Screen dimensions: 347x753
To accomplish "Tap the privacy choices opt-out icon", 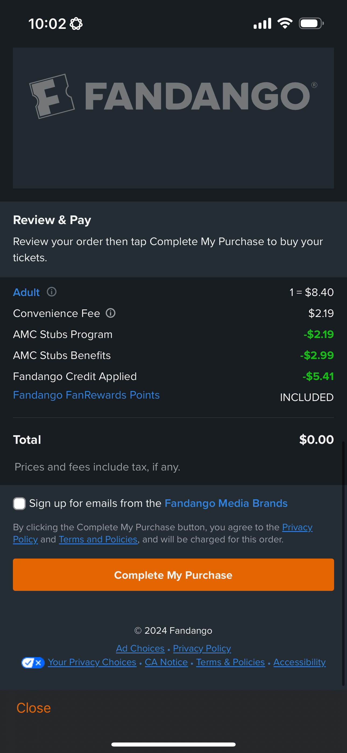I will 33,663.
